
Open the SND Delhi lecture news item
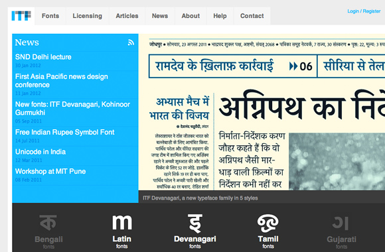[43, 57]
